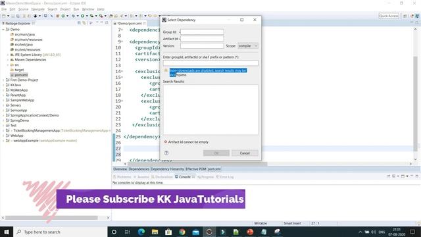The image size is (421, 237).
Task: Open the Navigate menu
Action: point(38,9)
